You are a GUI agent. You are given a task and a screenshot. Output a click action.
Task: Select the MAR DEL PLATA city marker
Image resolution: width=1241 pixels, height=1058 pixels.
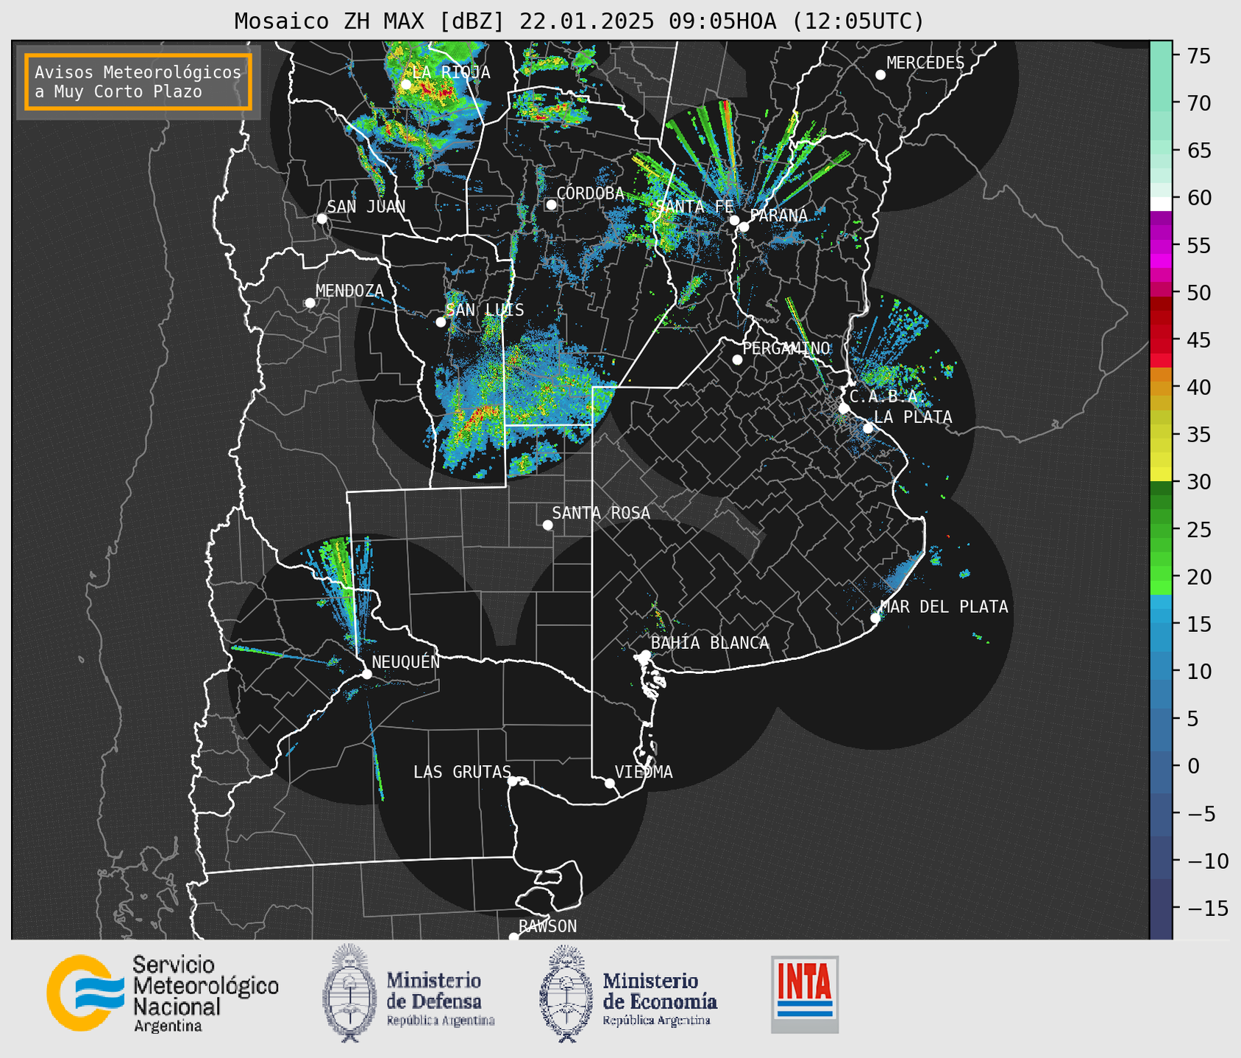[x=875, y=618]
